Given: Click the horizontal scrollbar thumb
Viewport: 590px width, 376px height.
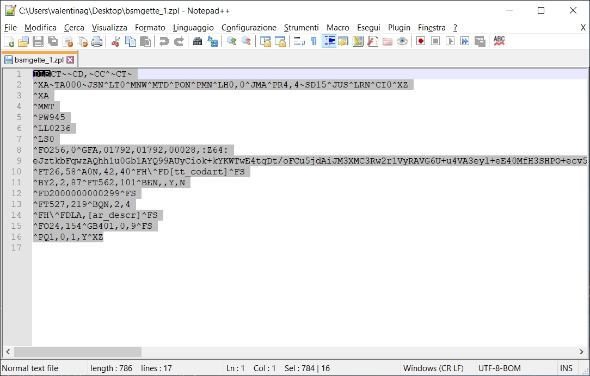Looking at the screenshot, I should pos(78,352).
